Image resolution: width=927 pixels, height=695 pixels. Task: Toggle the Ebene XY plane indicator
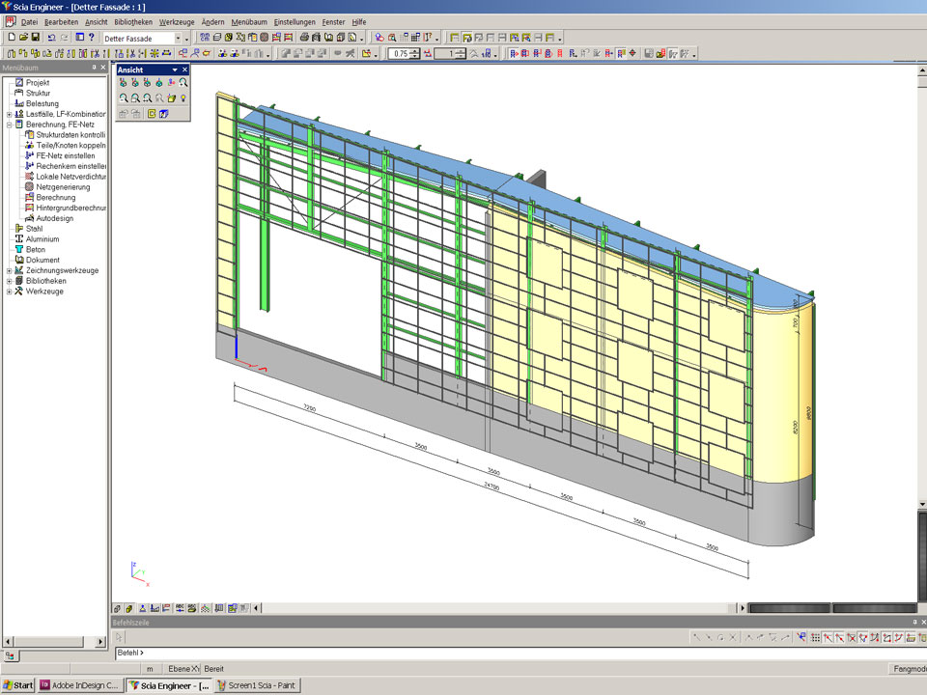click(183, 669)
